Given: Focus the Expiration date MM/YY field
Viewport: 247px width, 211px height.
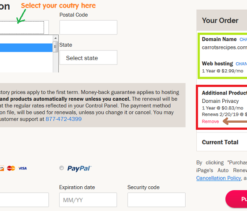Looking at the screenshot, I should click(x=88, y=200).
